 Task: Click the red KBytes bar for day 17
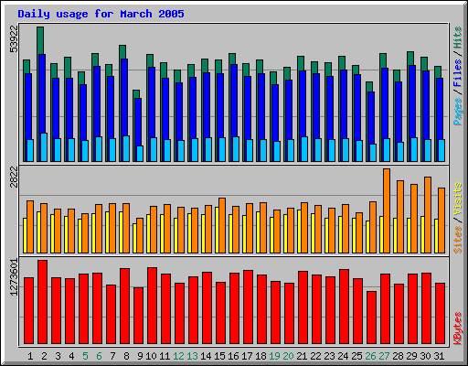pyautogui.click(x=248, y=307)
